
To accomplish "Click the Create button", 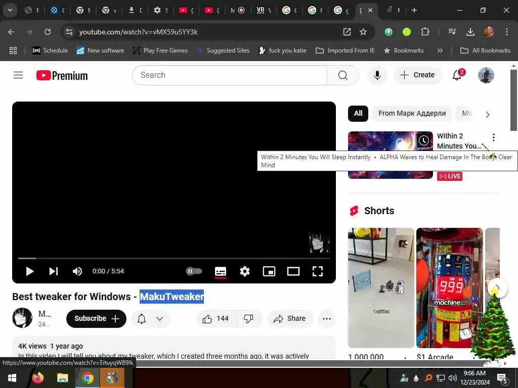I will pos(417,75).
